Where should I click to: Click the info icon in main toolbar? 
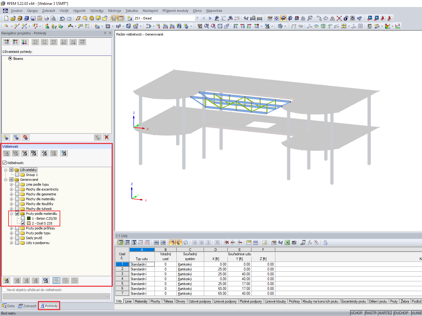346,18
